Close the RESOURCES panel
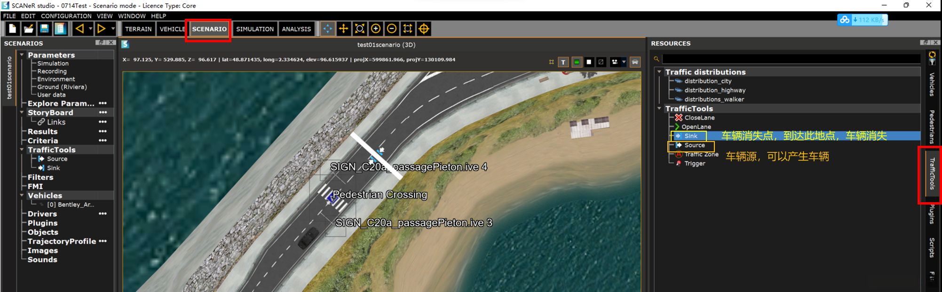 click(935, 43)
